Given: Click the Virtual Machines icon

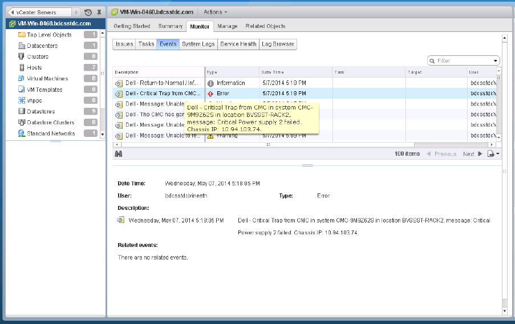Looking at the screenshot, I should (21, 79).
